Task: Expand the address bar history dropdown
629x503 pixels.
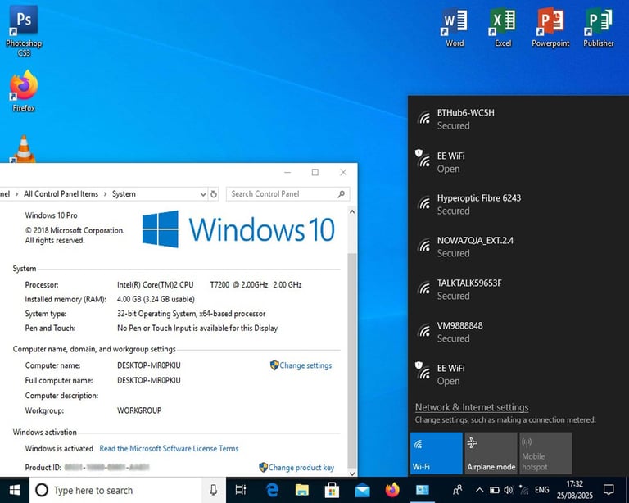Action: 203,194
